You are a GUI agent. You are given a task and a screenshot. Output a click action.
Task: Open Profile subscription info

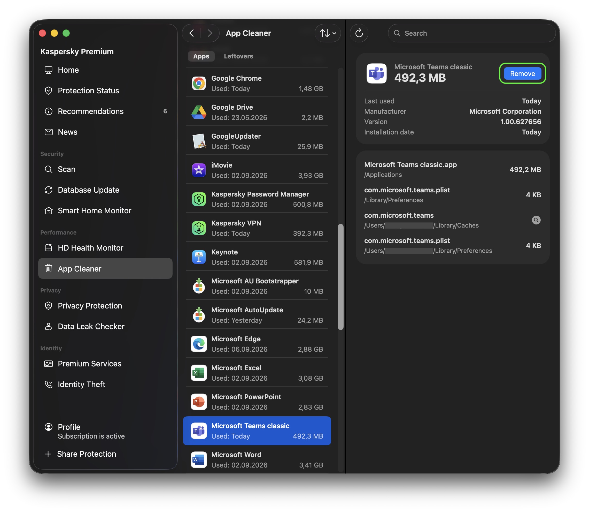click(105, 431)
